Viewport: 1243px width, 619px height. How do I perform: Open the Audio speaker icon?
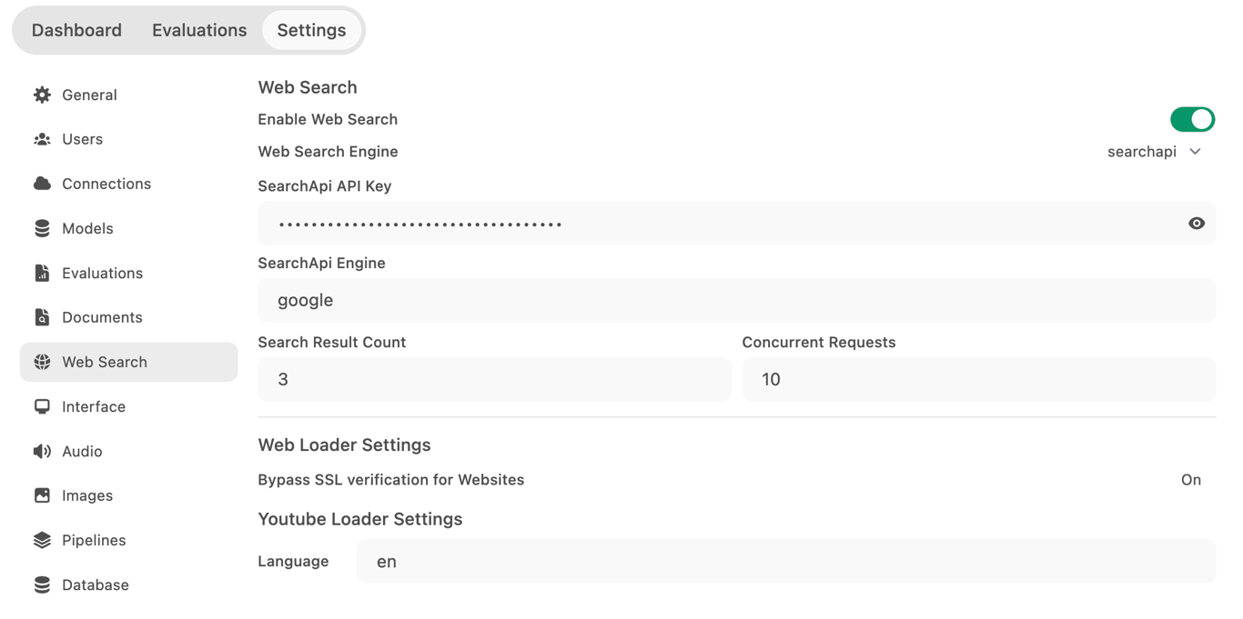pyautogui.click(x=42, y=451)
